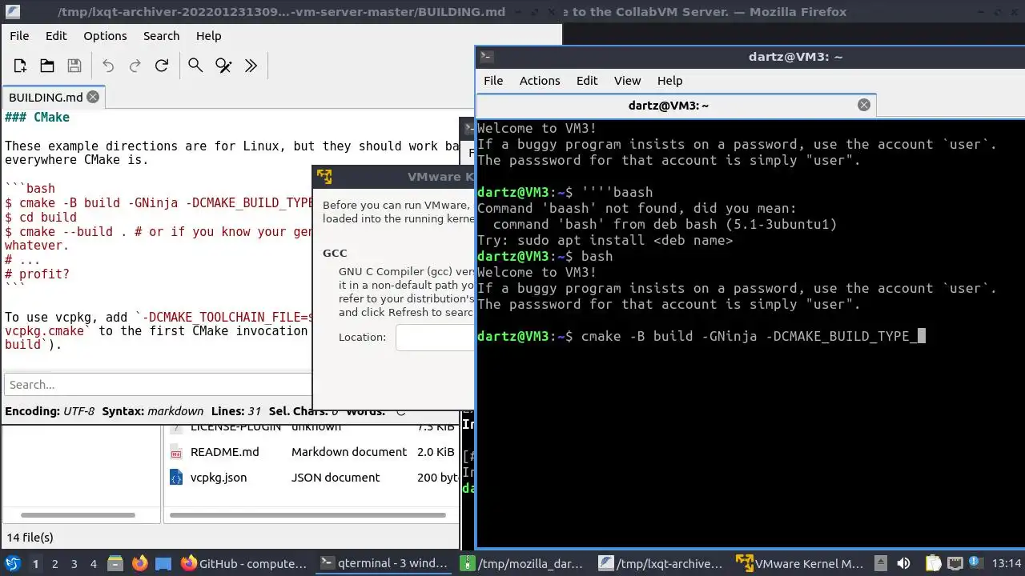Switch to /tmp/lxqt-archive editor taskbar entry

pyautogui.click(x=663, y=564)
